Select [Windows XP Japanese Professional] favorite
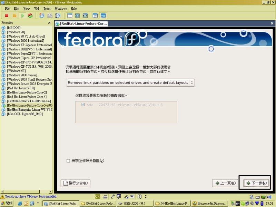This screenshot has height=207, width=276. 30,45
